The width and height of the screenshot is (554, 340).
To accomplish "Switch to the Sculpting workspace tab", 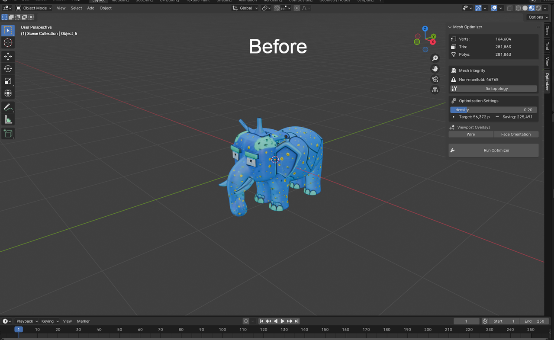I will [144, 1].
